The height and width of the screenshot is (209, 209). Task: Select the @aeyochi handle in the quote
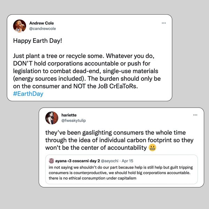[x=111, y=161]
